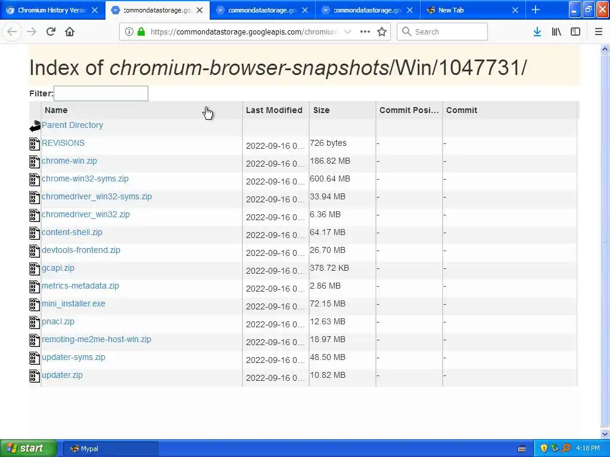Click the green secure padlock icon
This screenshot has width=610, height=457.
[x=141, y=32]
